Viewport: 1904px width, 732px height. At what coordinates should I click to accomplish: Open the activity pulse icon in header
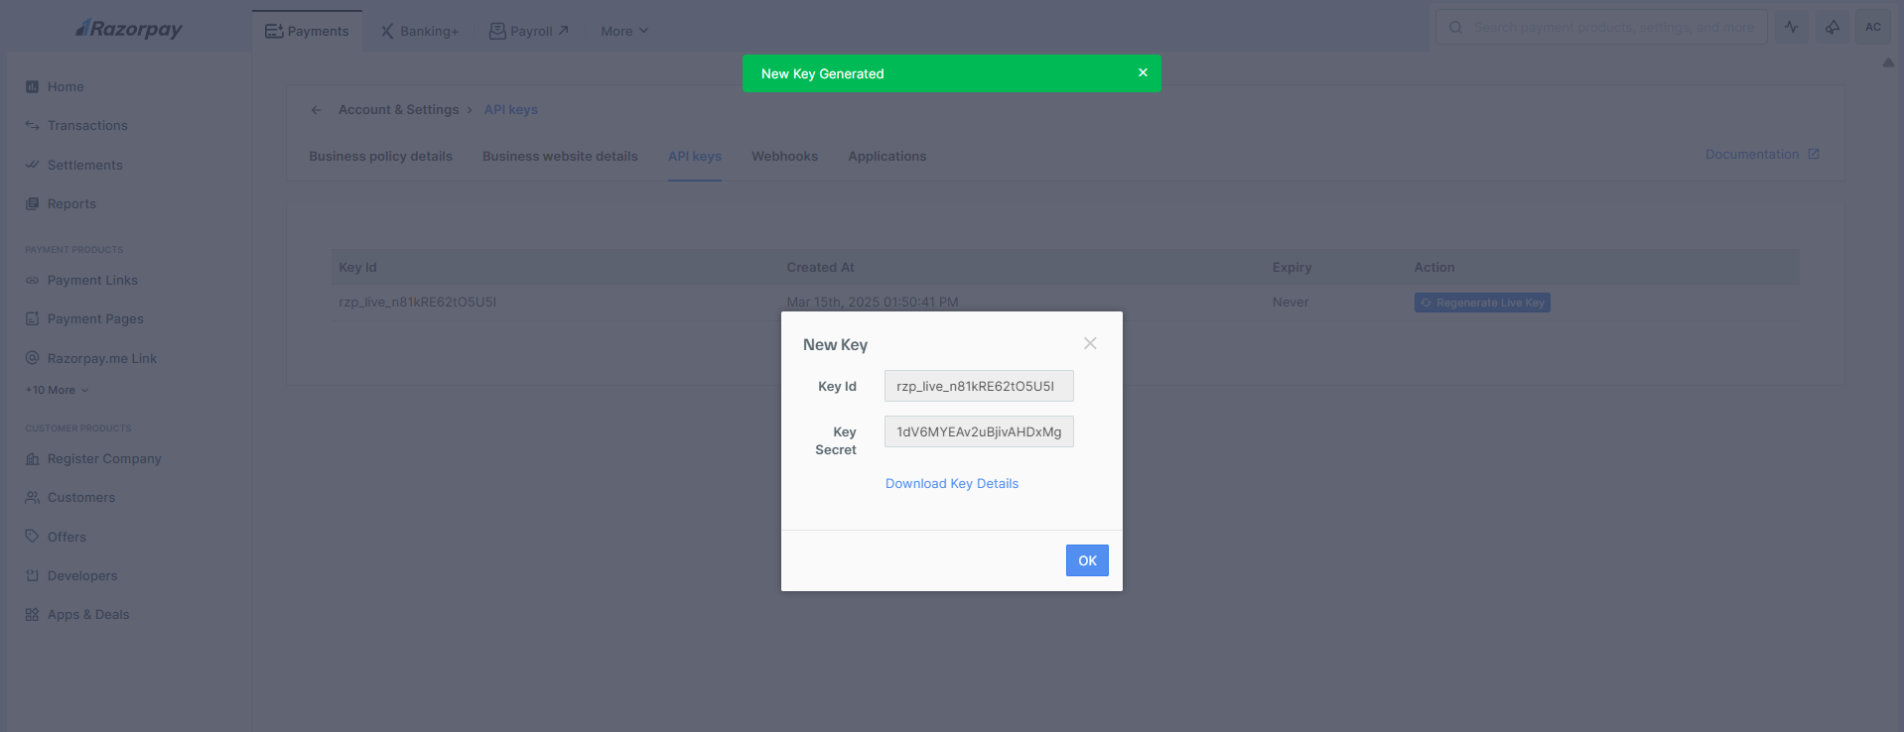[1791, 28]
